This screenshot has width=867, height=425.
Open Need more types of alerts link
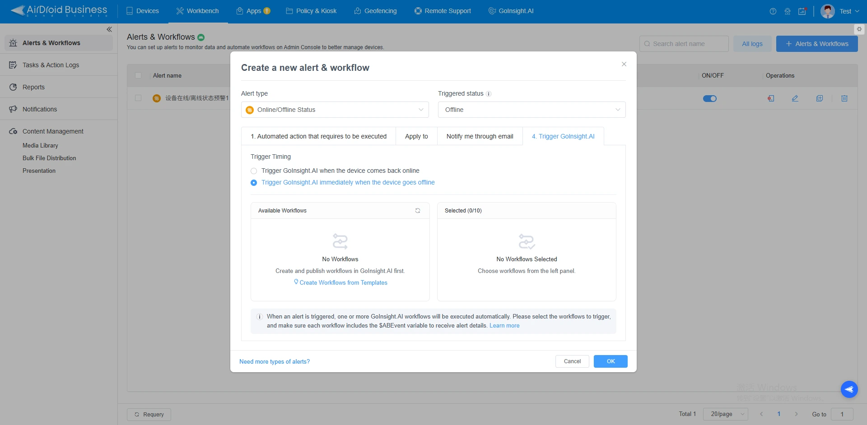click(x=275, y=362)
